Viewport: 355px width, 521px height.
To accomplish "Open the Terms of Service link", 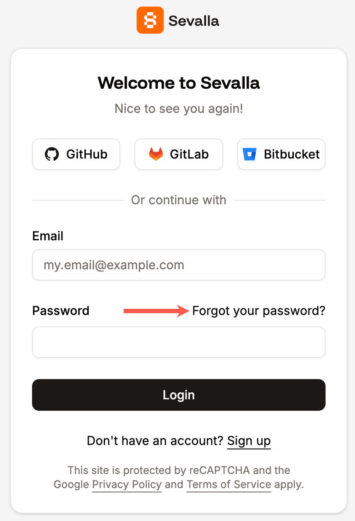I will pyautogui.click(x=228, y=485).
